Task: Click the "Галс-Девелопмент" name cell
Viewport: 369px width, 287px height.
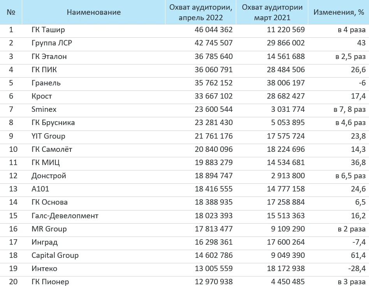Action: (65, 216)
